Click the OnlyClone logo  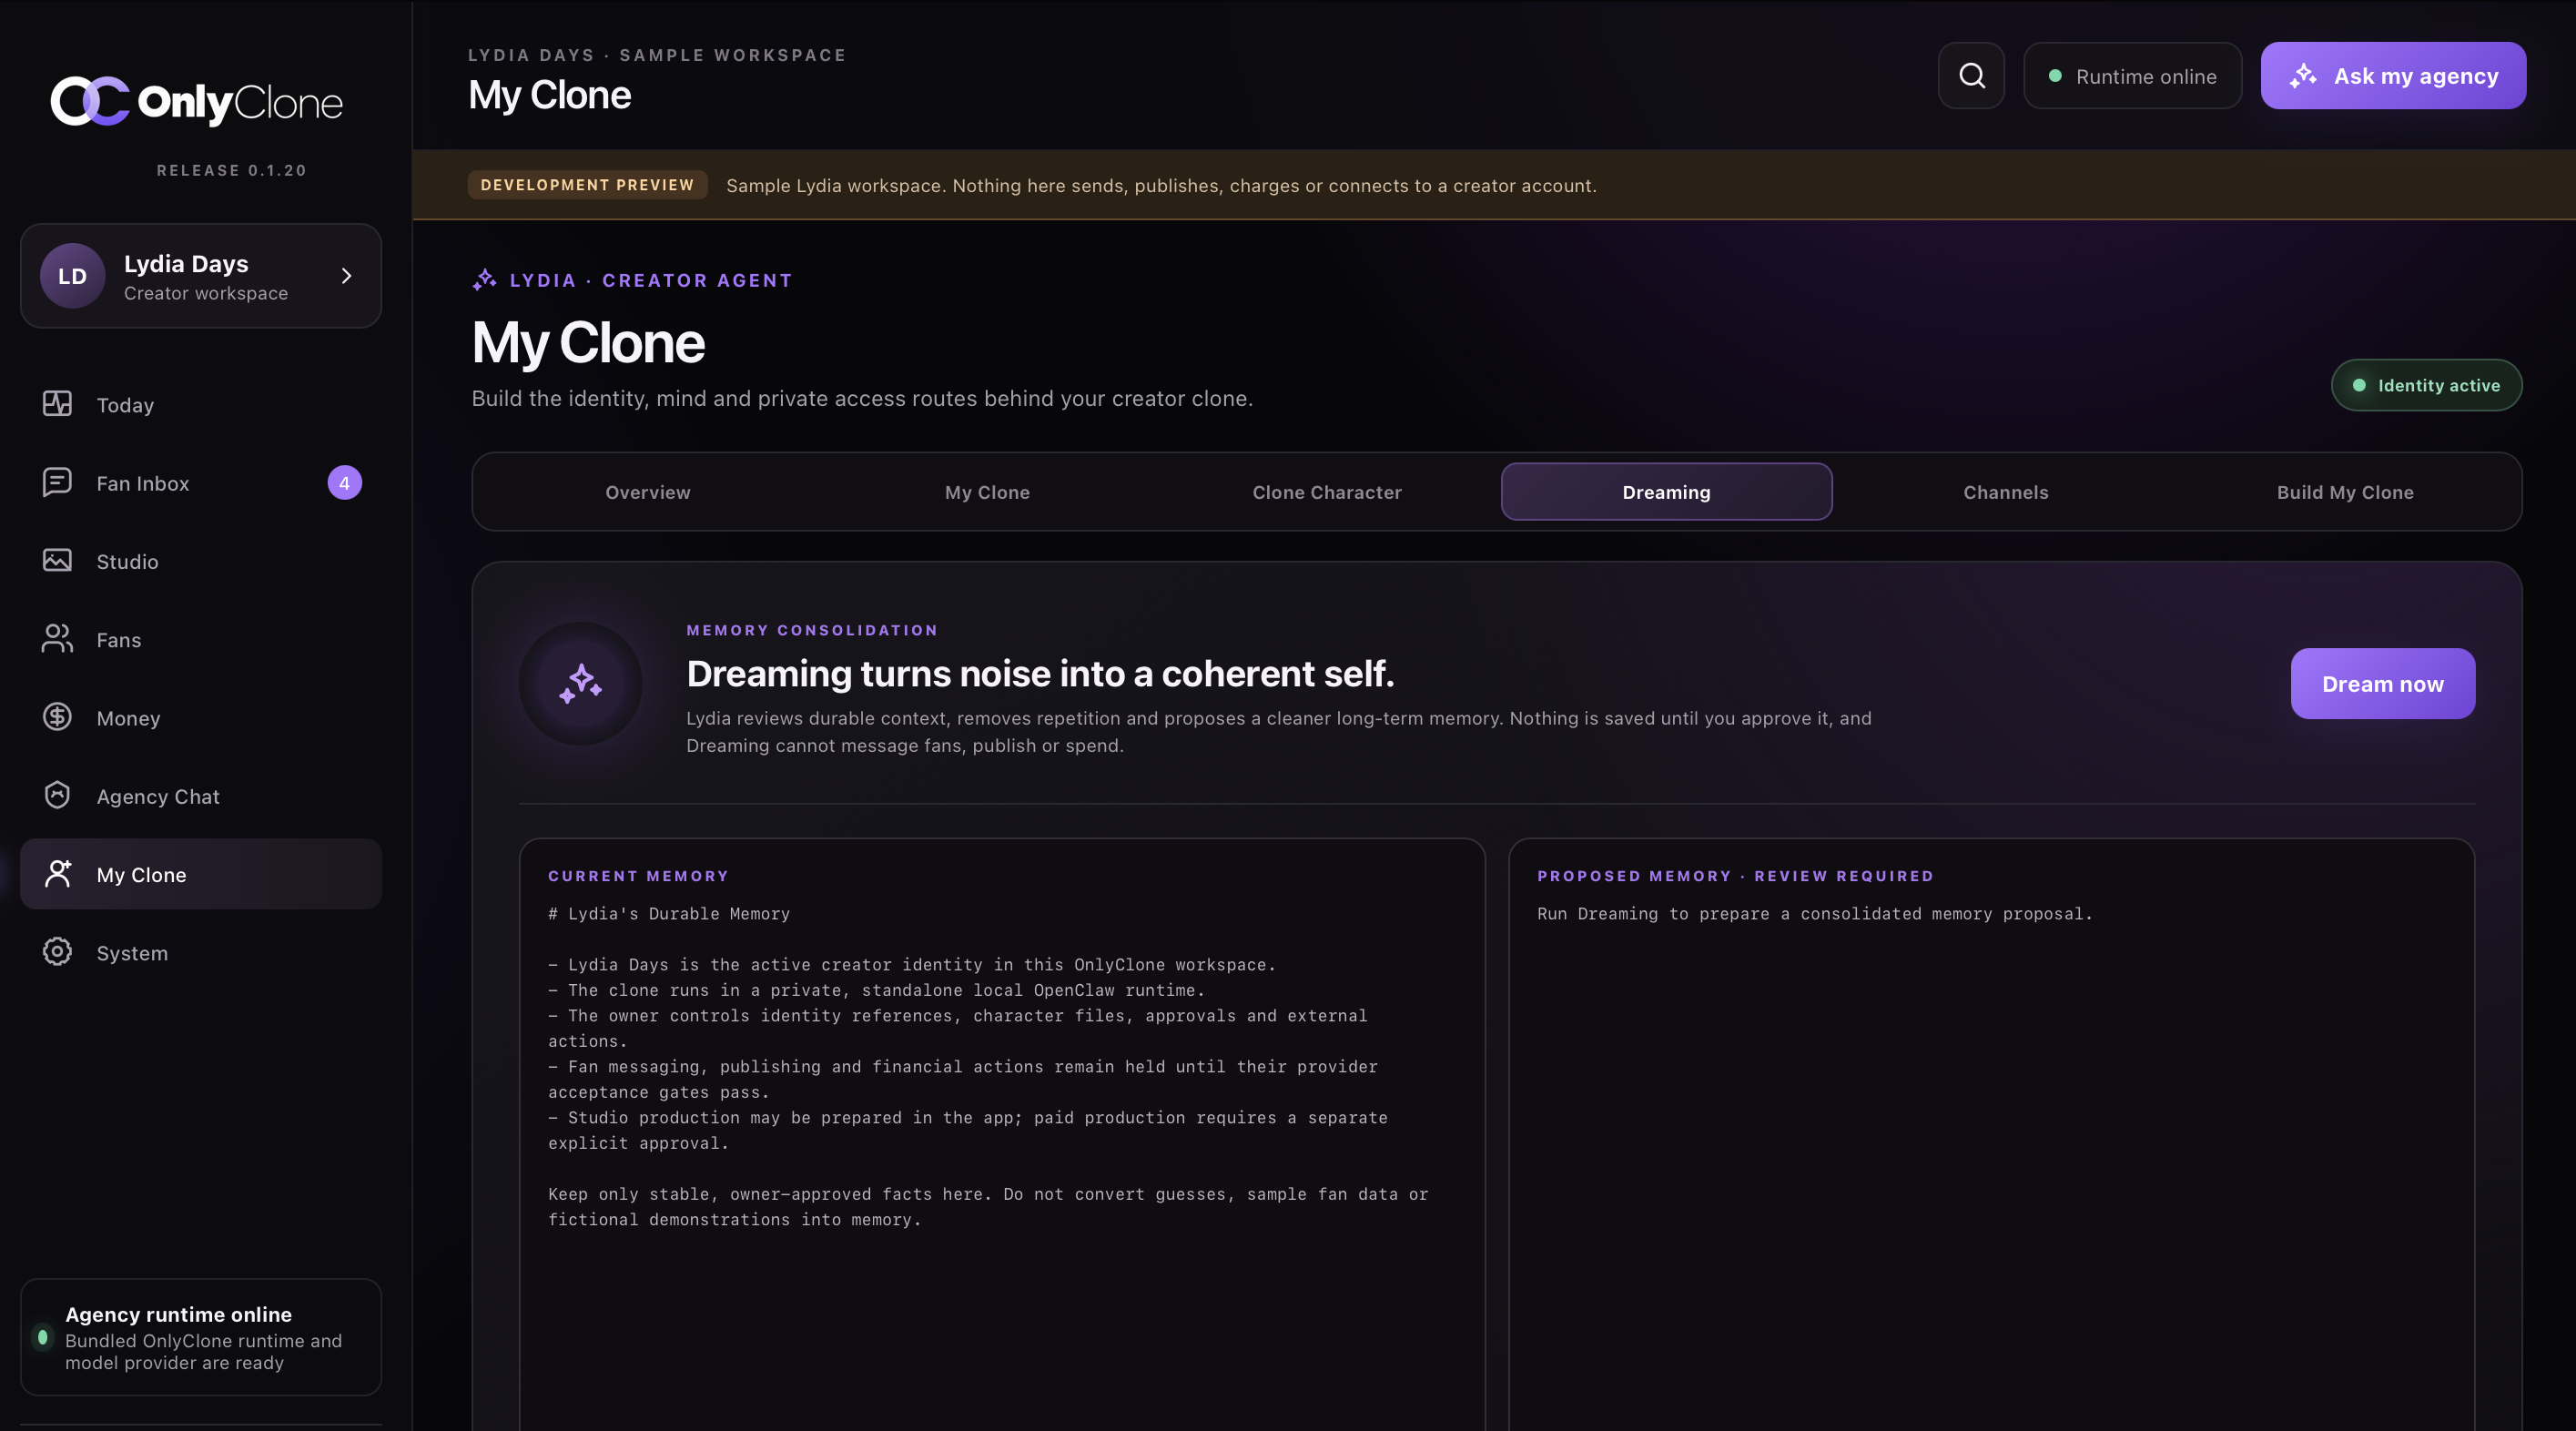197,102
